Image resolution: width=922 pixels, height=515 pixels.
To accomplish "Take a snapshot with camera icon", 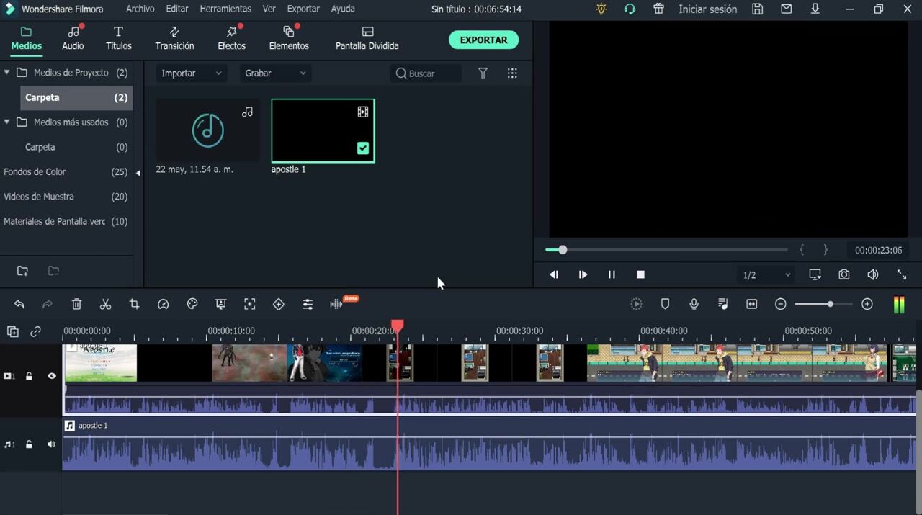I will coord(843,274).
